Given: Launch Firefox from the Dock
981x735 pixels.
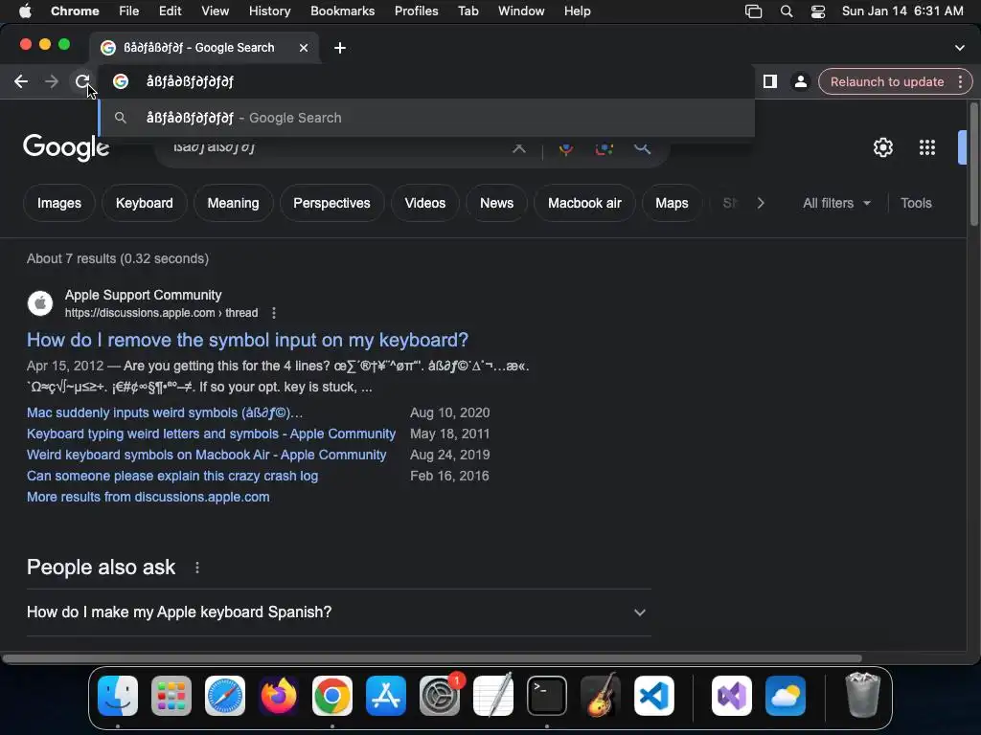Looking at the screenshot, I should tap(279, 696).
